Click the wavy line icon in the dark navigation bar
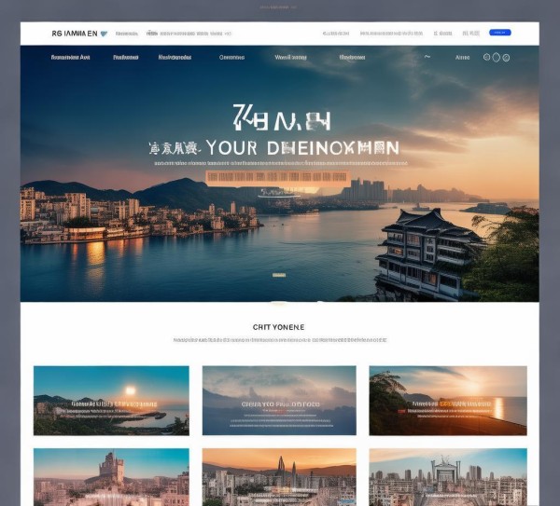 (x=427, y=57)
